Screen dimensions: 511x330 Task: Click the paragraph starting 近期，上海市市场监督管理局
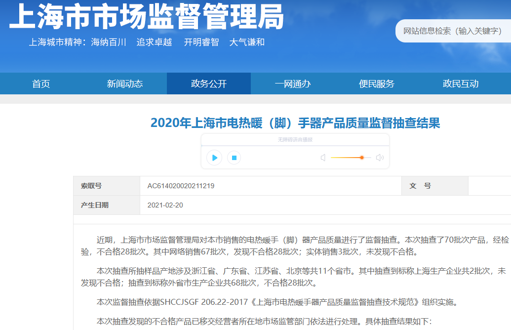[295, 246]
